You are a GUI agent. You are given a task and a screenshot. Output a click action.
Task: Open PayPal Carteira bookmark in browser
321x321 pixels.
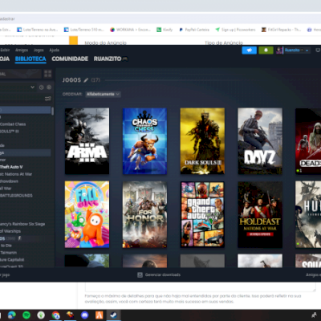pos(194,30)
